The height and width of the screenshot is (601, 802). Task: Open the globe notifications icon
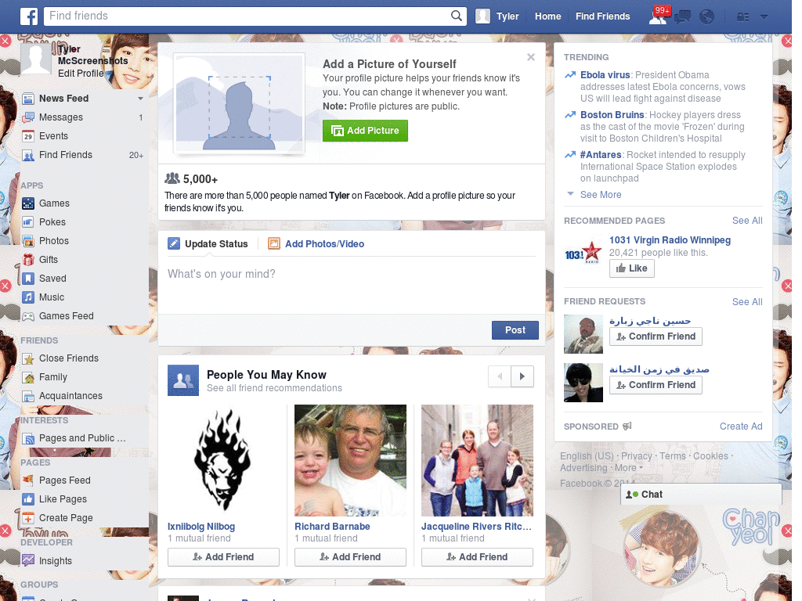[707, 17]
